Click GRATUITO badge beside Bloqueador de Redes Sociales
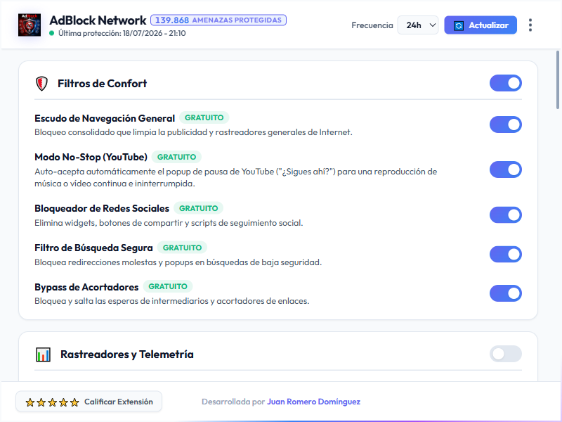Viewport: 562px width, 422px height. (198, 208)
